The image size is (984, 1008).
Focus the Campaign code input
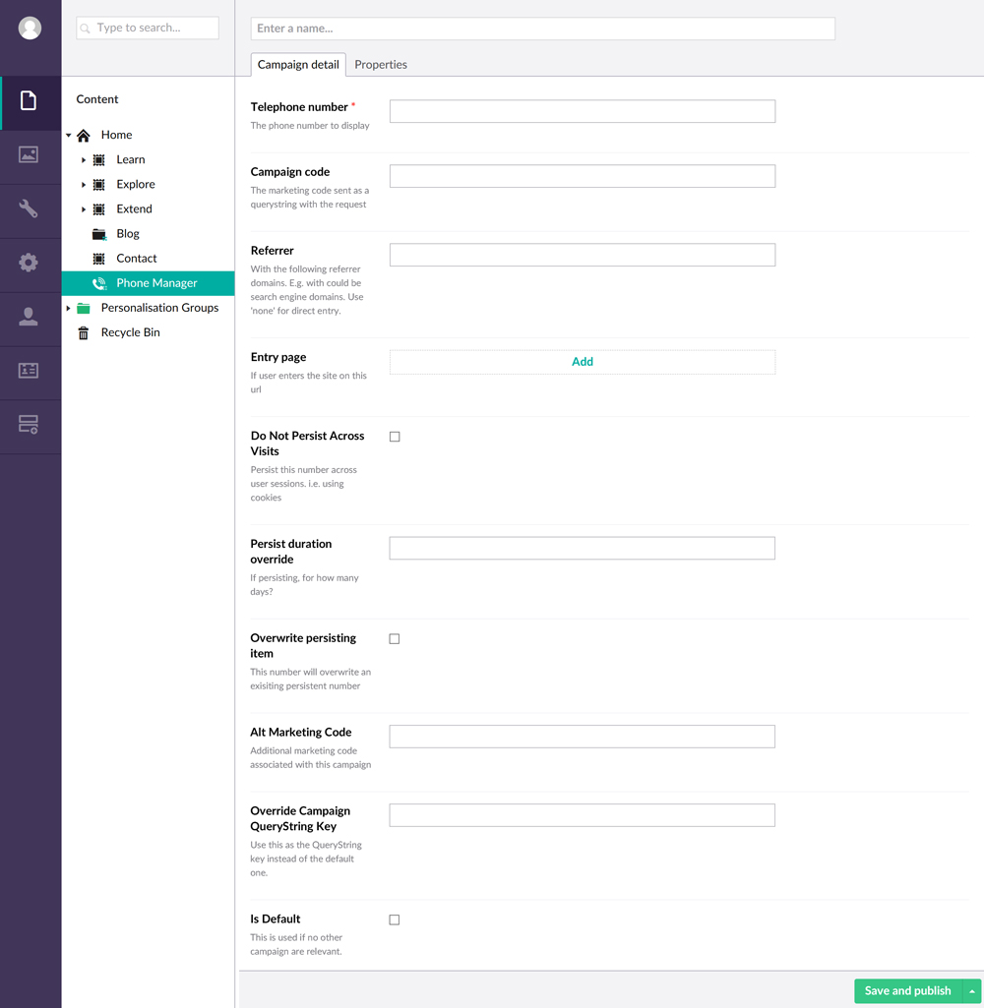[583, 176]
